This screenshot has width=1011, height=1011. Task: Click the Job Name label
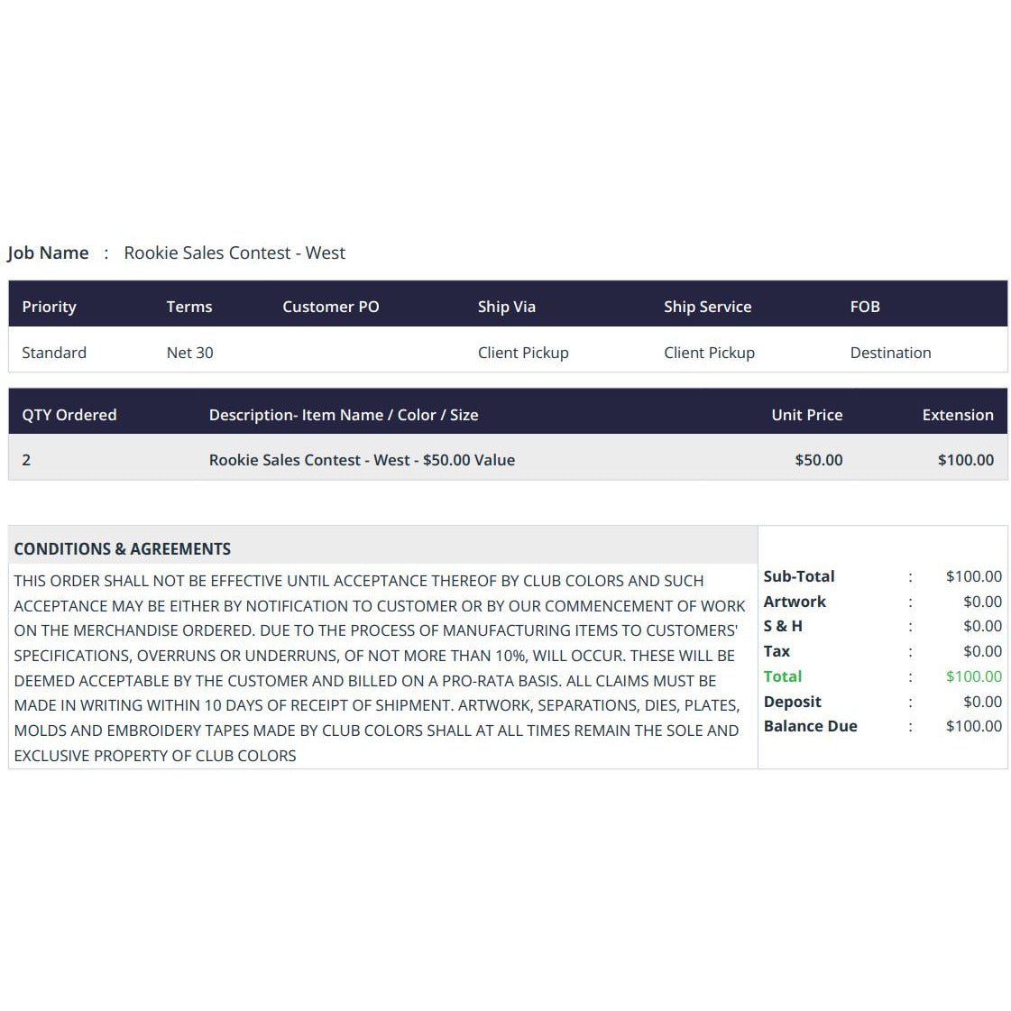pos(49,253)
